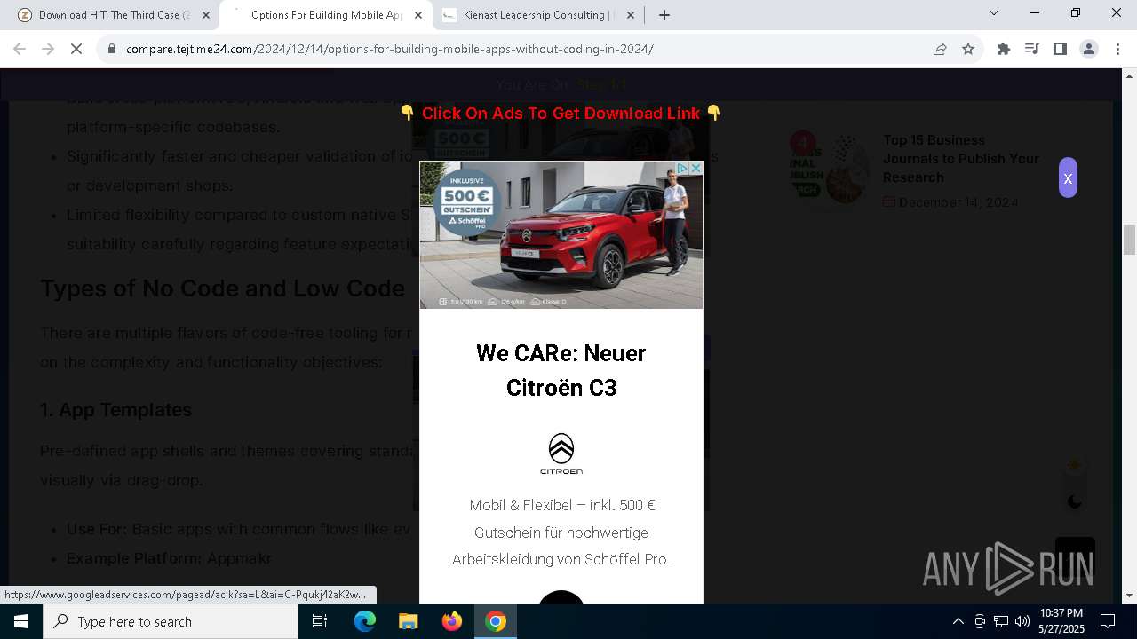The width and height of the screenshot is (1137, 639).
Task: Open the Chrome three-dot menu
Action: [x=1117, y=49]
